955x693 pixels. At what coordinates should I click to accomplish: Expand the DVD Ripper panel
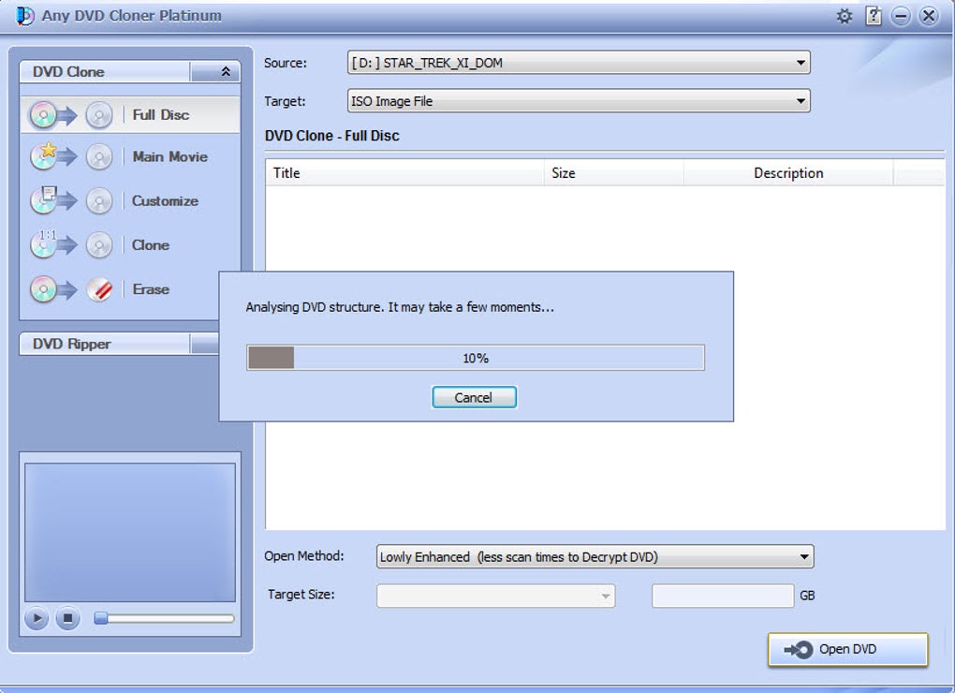point(205,344)
